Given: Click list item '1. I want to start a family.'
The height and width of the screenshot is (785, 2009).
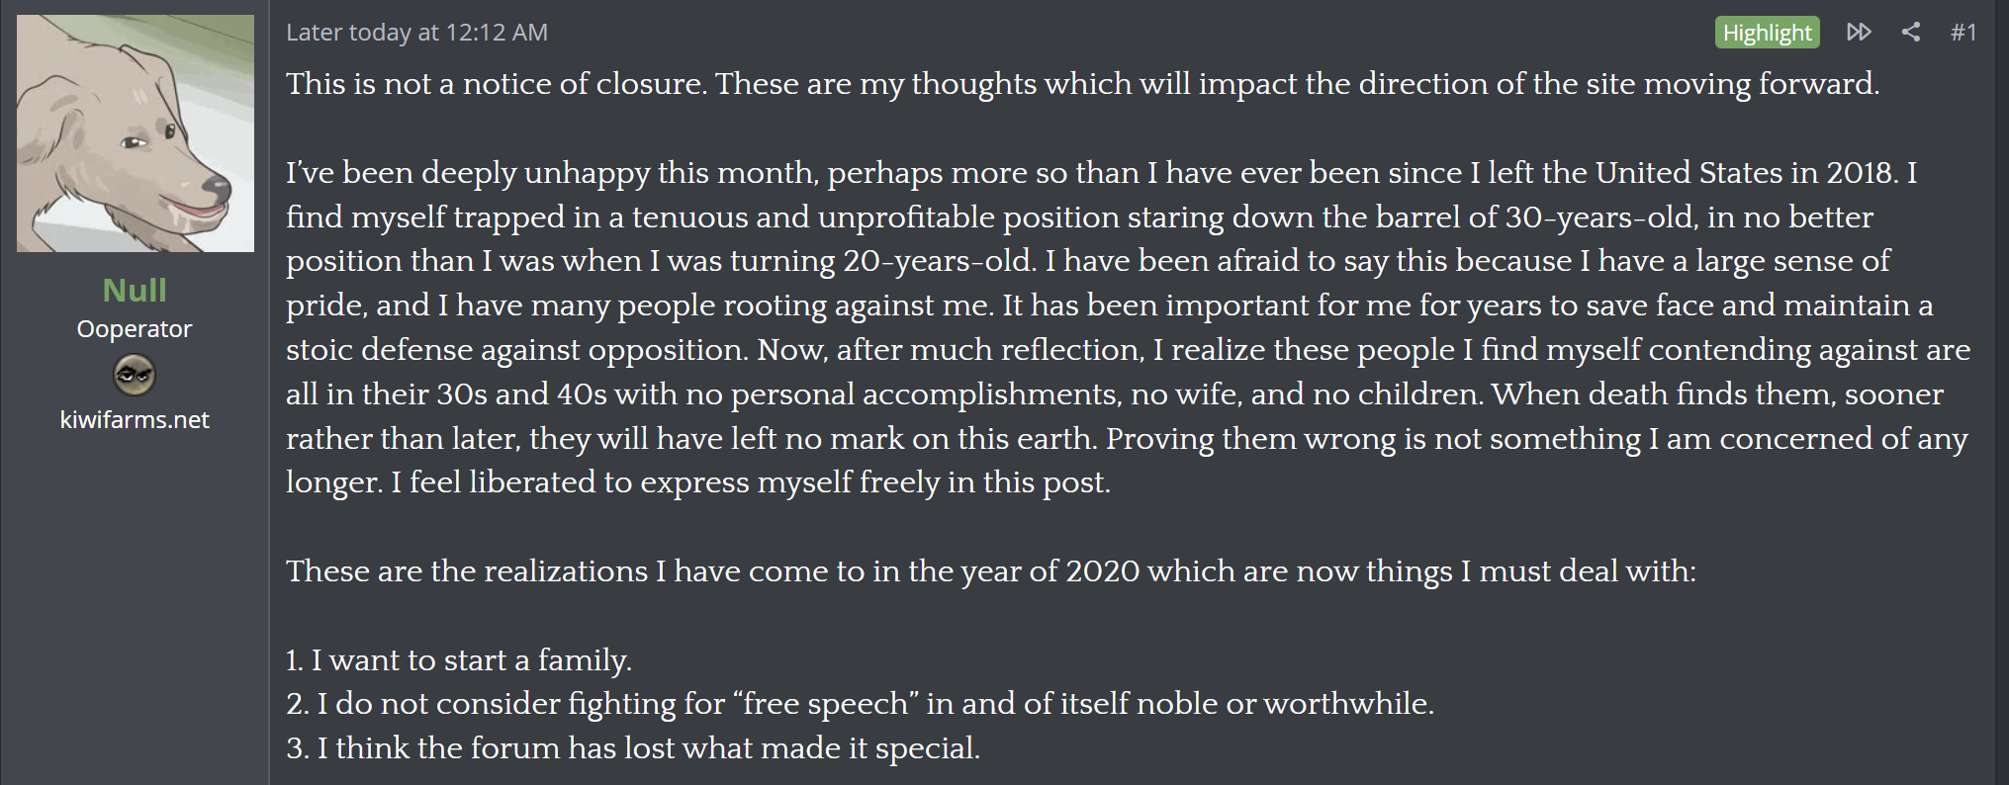Looking at the screenshot, I should pyautogui.click(x=459, y=659).
